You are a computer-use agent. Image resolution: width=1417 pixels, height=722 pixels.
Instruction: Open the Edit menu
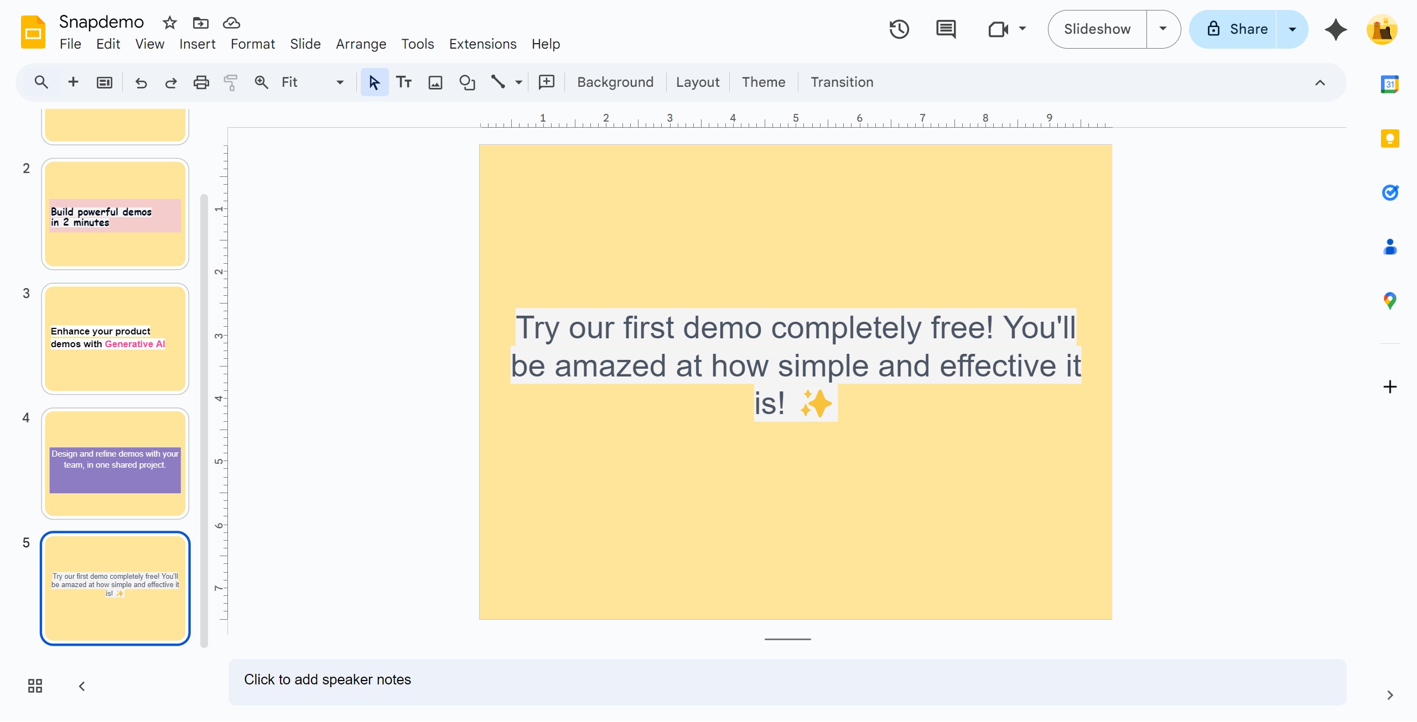pos(108,44)
